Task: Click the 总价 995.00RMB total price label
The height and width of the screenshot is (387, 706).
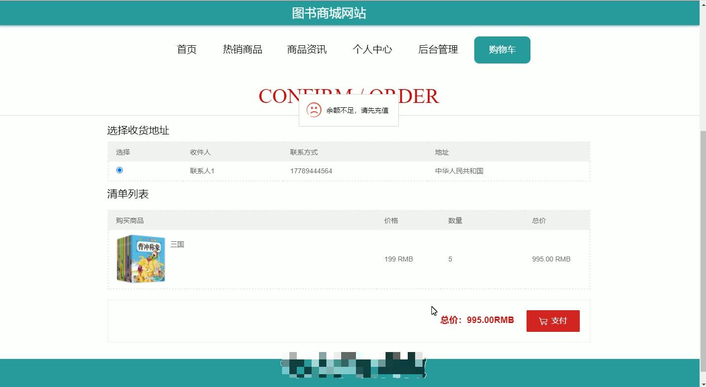Action: coord(476,320)
